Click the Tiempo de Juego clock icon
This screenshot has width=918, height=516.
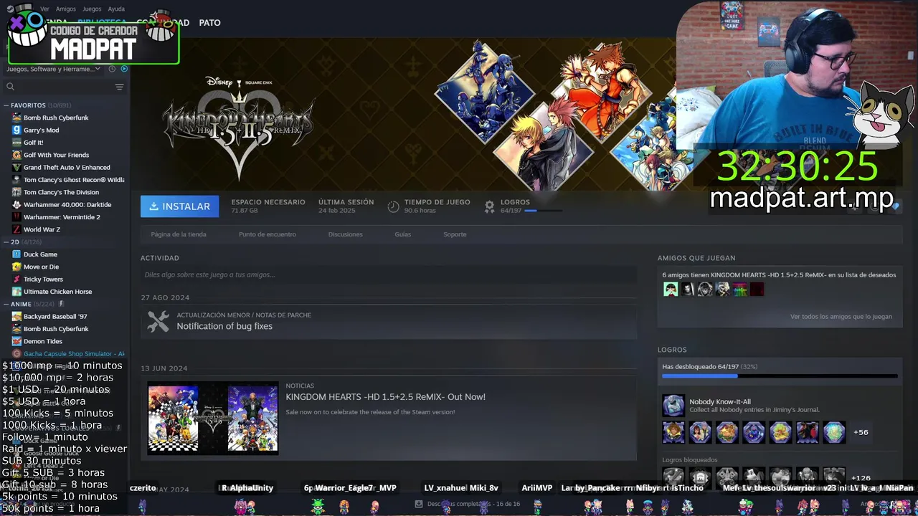coord(393,206)
